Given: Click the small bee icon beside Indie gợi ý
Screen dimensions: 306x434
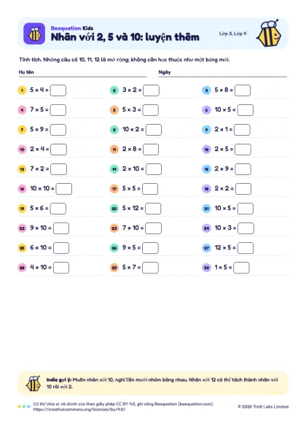Looking at the screenshot, I should click(34, 384).
